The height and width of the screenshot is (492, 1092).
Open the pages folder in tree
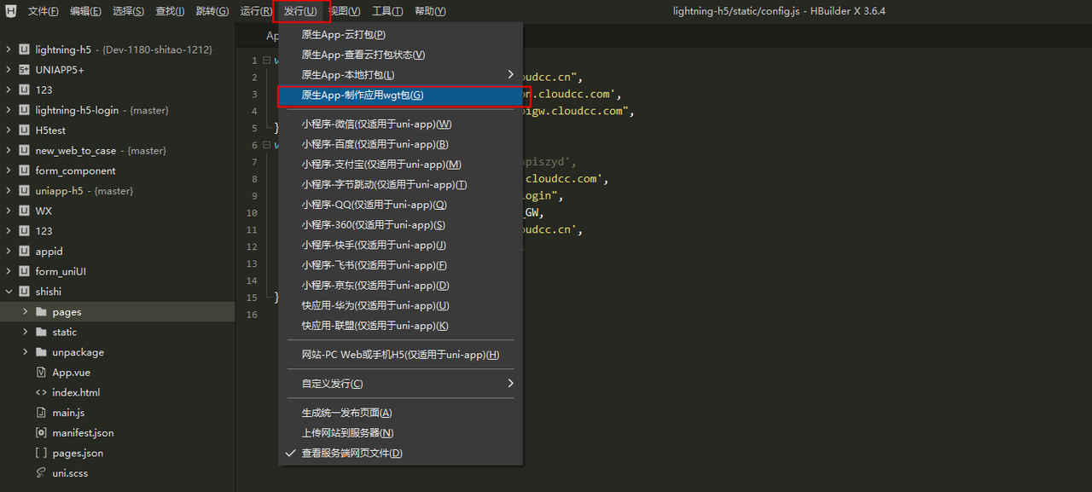67,312
